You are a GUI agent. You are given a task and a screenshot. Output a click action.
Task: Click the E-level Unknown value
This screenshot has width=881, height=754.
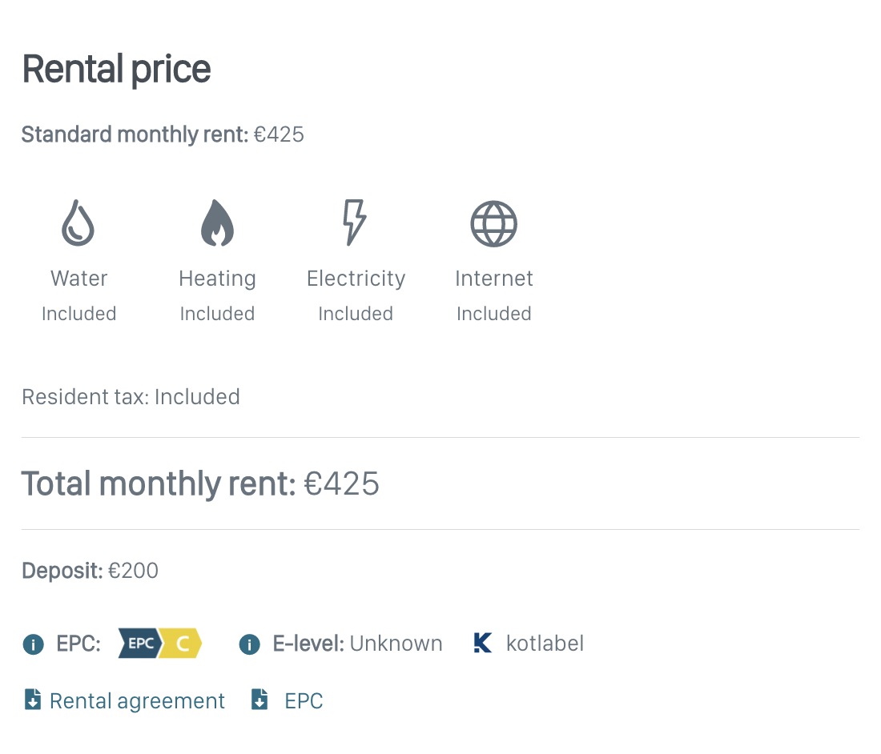(396, 644)
